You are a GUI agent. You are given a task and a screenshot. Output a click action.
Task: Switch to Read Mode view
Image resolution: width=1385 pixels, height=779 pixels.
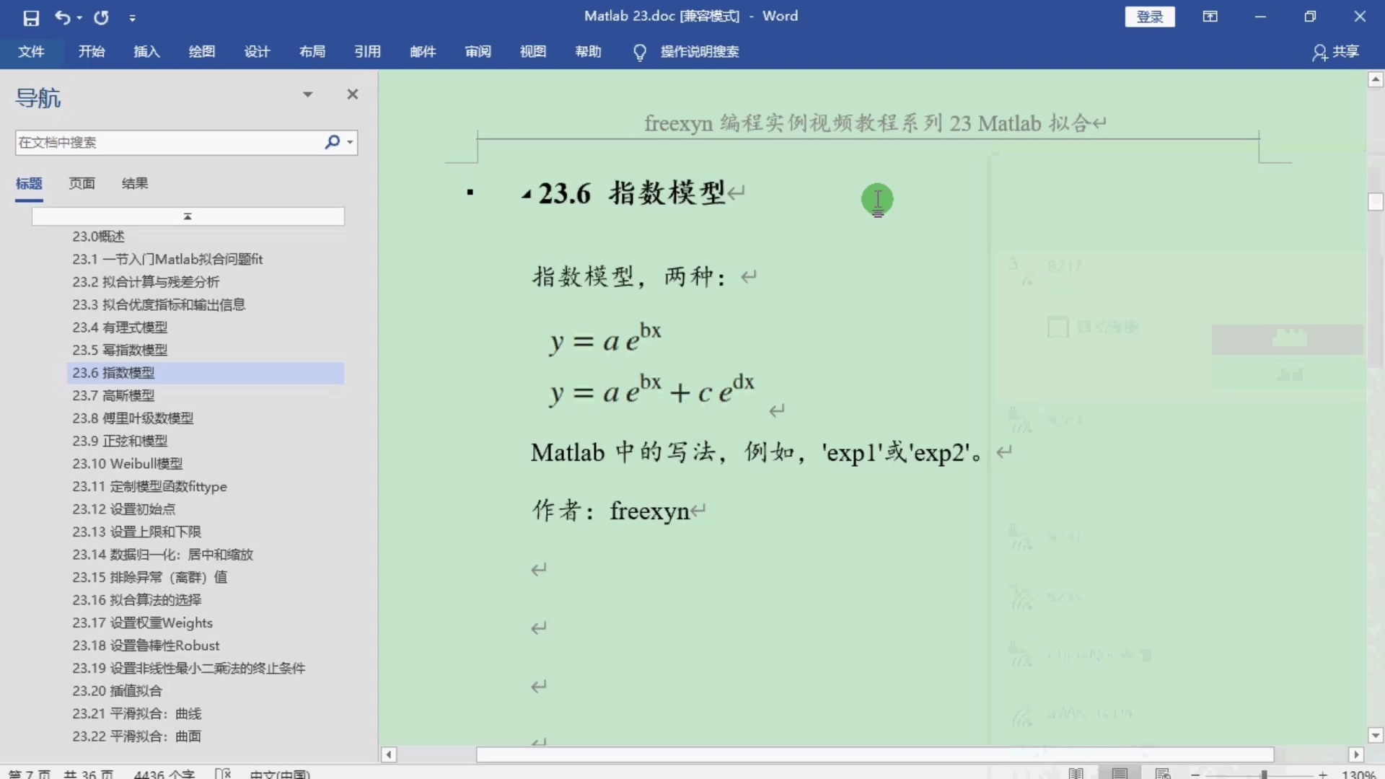pos(1076,773)
